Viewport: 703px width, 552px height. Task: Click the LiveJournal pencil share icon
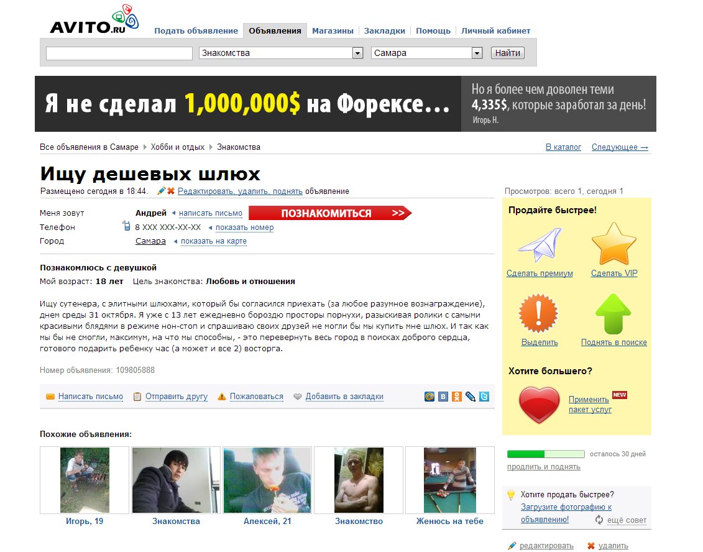coord(471,397)
